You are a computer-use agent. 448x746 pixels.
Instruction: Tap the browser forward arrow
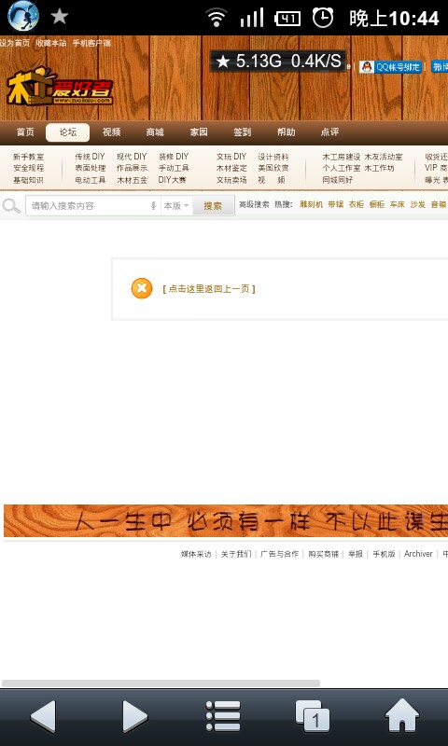(134, 716)
